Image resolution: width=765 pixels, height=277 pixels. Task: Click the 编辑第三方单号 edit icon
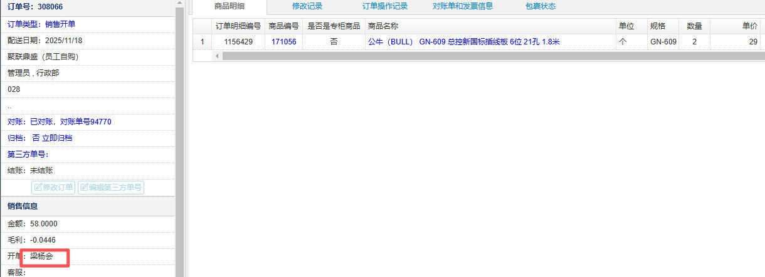(x=83, y=187)
